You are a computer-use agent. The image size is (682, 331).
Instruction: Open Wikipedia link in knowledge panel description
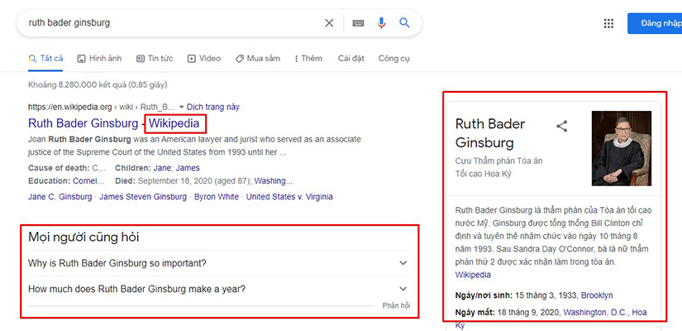[x=473, y=275]
